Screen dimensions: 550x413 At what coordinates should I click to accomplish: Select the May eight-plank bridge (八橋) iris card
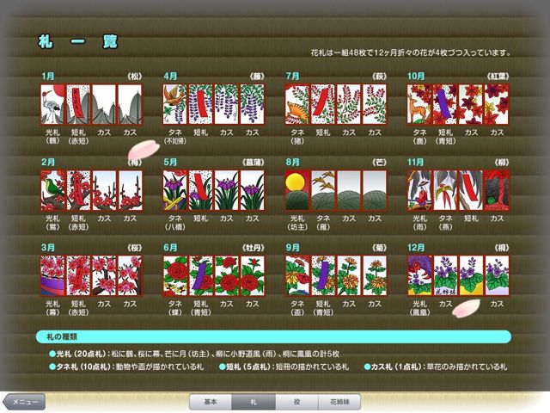[x=174, y=190]
